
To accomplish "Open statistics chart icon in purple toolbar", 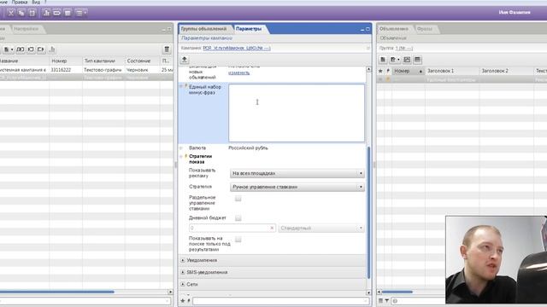I will pos(46,13).
